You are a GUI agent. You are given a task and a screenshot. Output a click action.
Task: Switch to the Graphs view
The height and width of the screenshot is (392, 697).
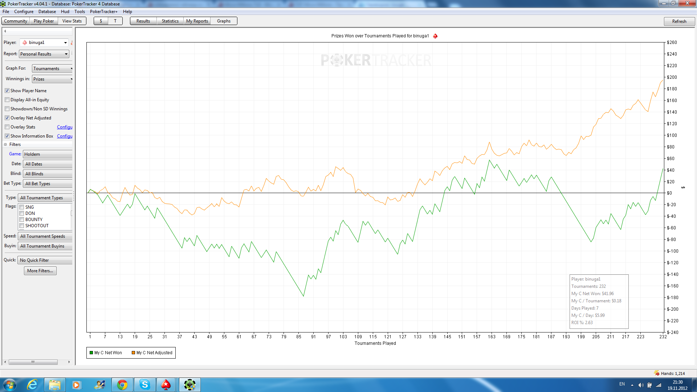tap(224, 21)
